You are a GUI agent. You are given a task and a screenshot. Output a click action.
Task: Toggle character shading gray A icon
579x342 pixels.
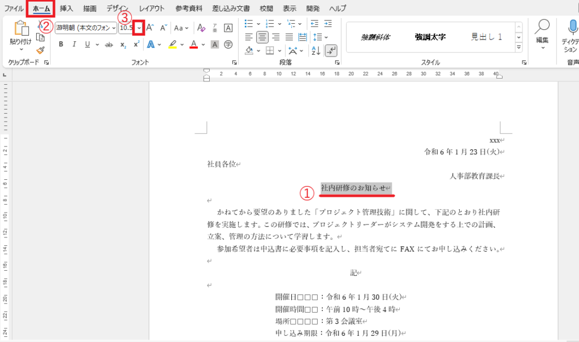pos(214,45)
